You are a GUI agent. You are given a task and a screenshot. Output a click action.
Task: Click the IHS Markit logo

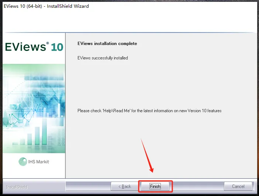[x=34, y=161]
